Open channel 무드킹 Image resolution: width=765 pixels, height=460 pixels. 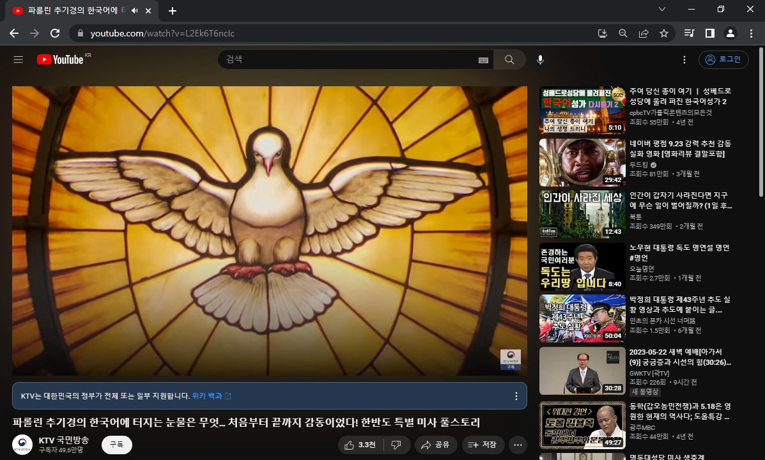click(638, 165)
